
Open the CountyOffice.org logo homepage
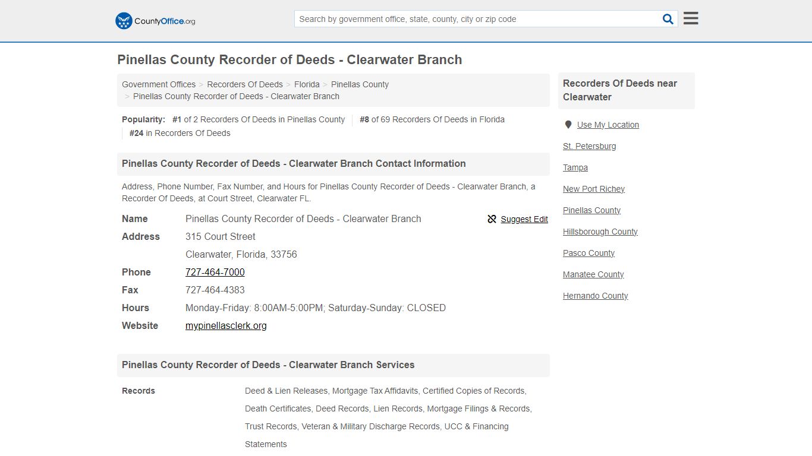pyautogui.click(x=155, y=21)
